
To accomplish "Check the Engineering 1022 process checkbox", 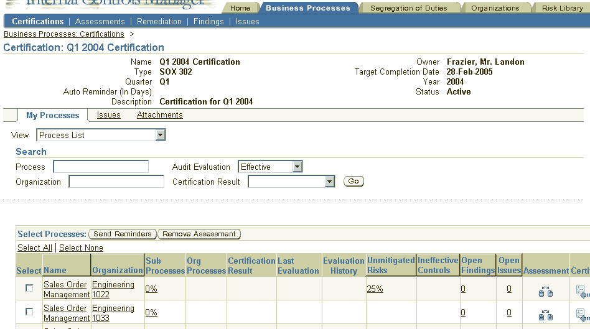I will [x=29, y=288].
